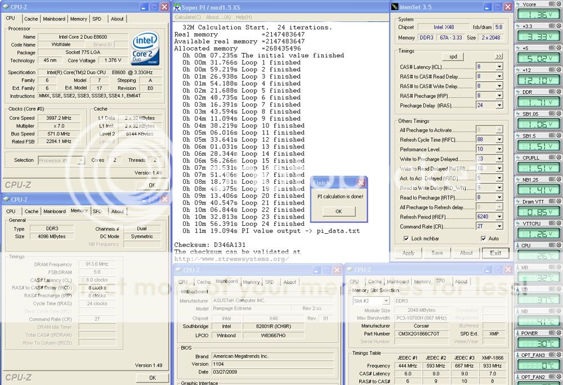This screenshot has height=385, width=563.
Task: Open the Precharge Delay (tRAS) dropdown
Action: pos(499,106)
